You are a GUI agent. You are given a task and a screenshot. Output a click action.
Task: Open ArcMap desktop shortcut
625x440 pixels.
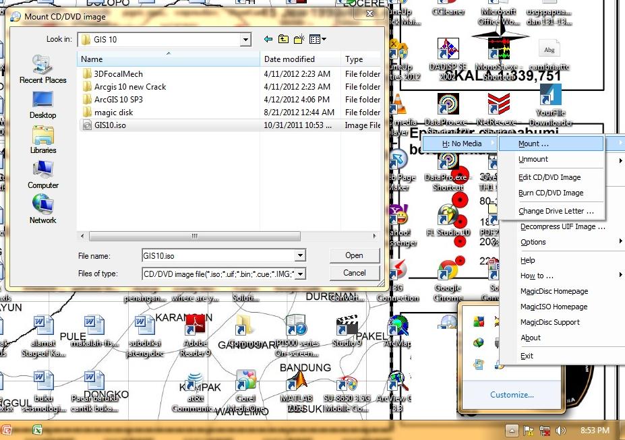[398, 330]
